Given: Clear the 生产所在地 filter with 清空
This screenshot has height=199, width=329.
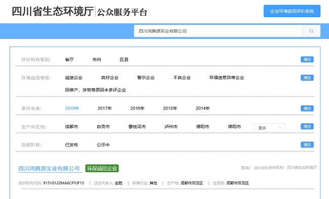Looking at the screenshot, I should 307,127.
